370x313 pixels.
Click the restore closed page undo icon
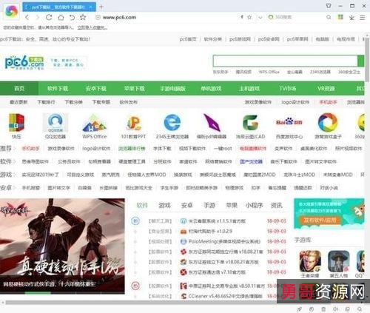coord(72,17)
